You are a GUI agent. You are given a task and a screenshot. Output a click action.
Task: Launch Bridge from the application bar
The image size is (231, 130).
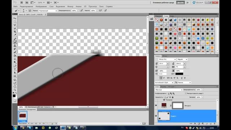click(22, 3)
